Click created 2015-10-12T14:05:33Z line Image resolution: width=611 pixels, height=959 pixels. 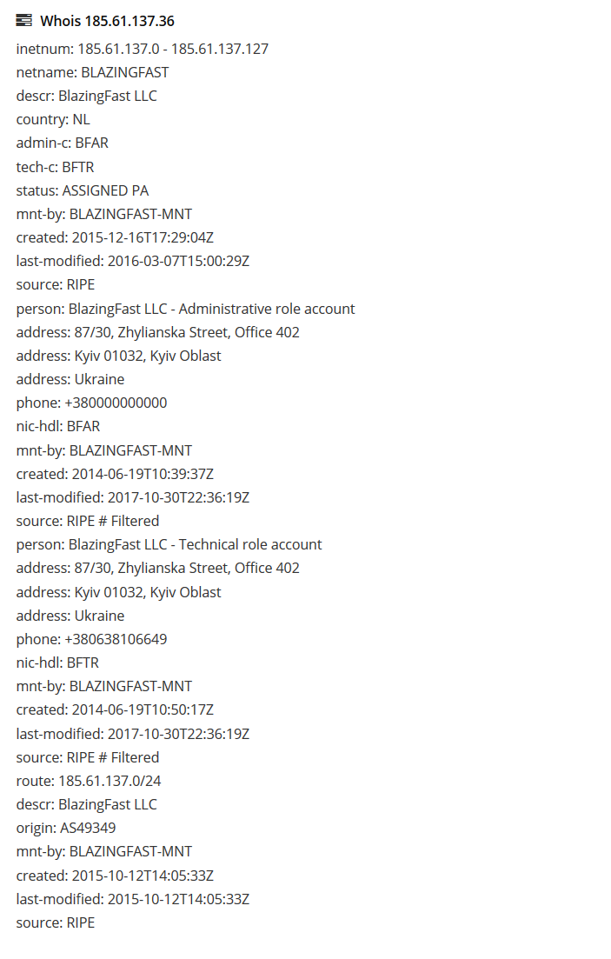[x=115, y=876]
